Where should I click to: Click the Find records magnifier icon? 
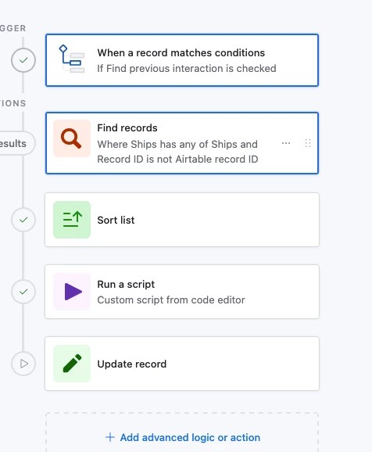tap(72, 138)
